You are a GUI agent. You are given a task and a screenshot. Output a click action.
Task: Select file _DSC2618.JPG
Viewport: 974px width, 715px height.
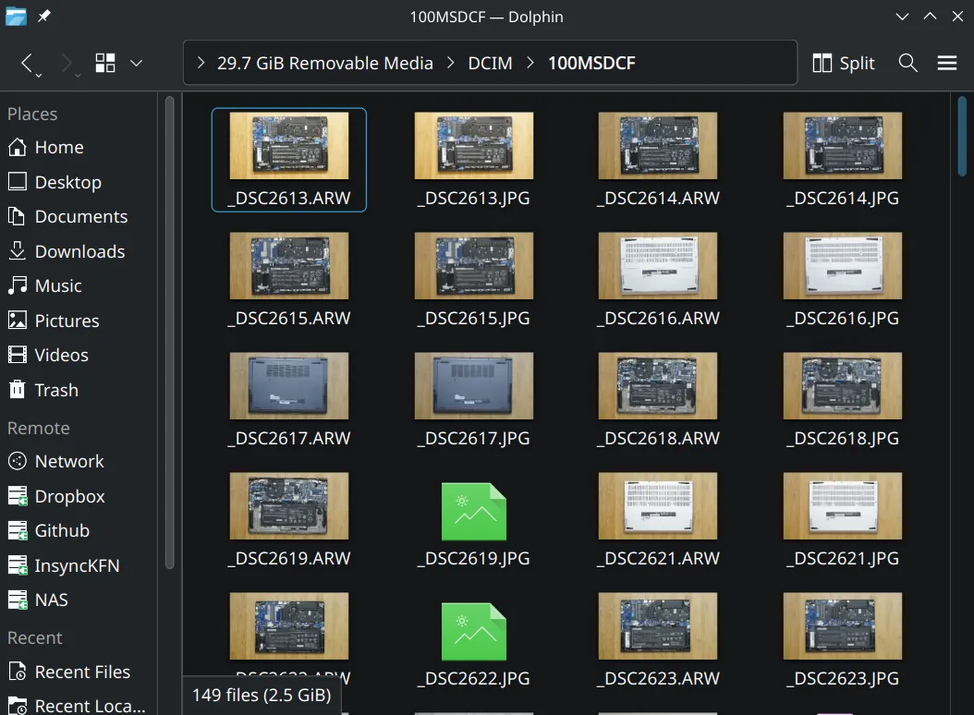843,399
